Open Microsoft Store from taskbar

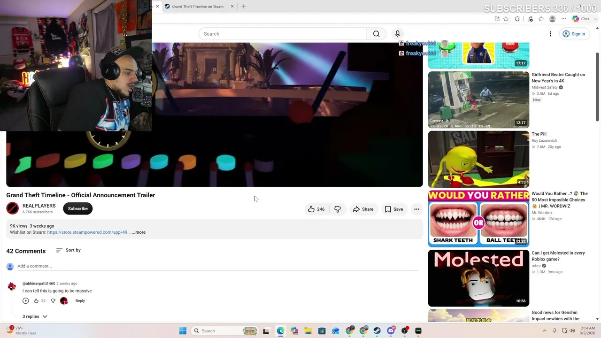[x=322, y=331]
